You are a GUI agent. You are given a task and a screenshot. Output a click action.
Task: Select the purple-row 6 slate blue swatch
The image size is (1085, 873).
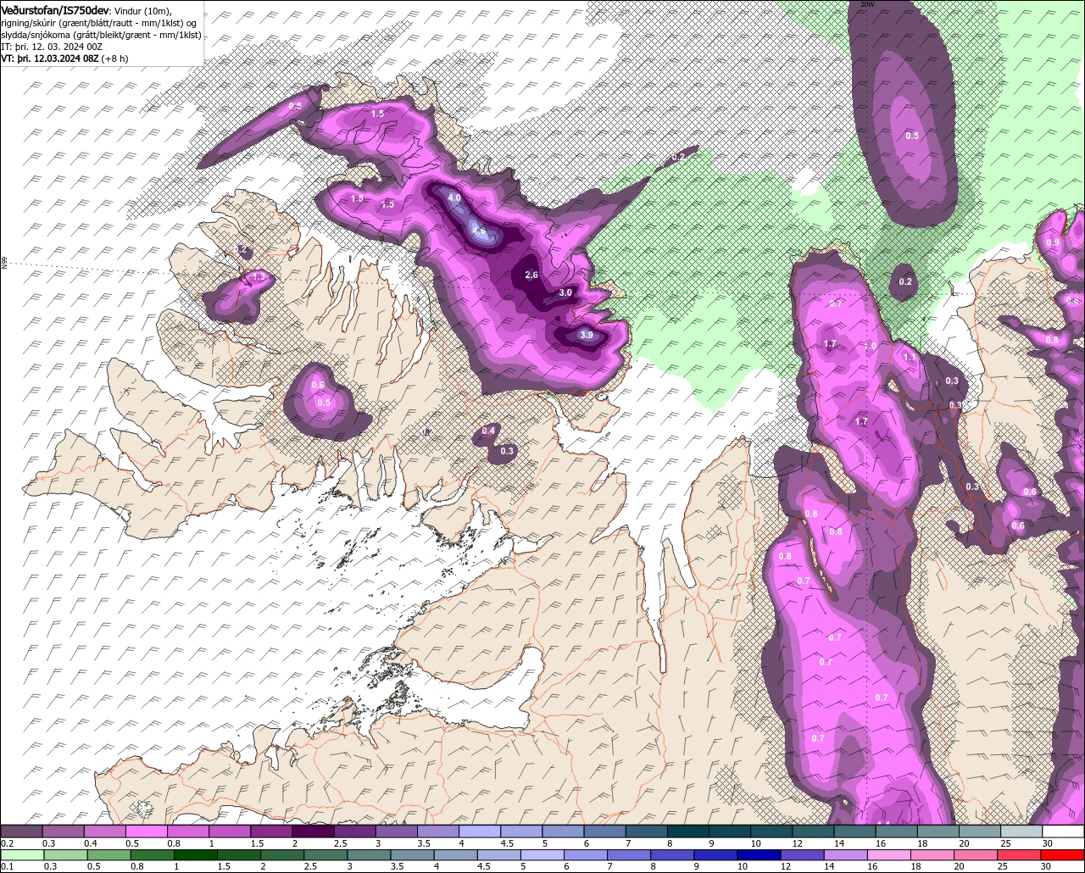[x=605, y=831]
